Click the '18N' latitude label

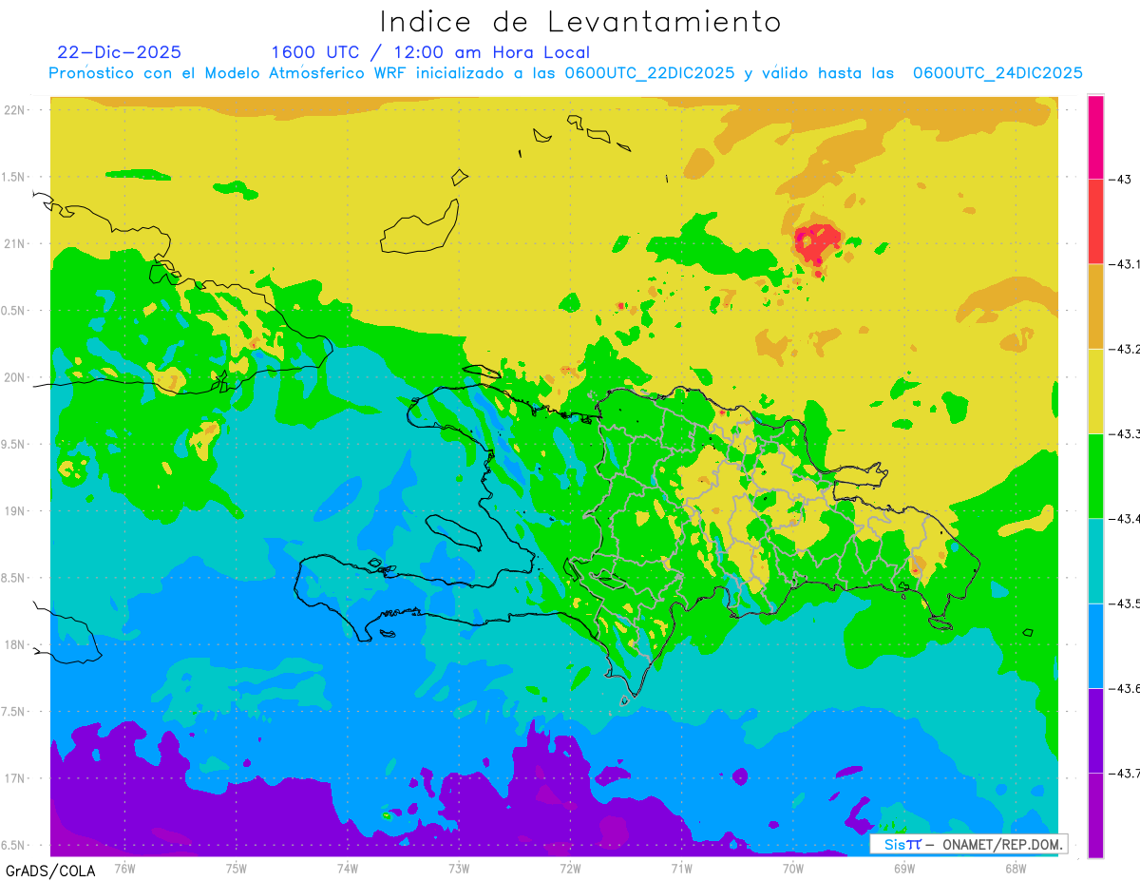tap(14, 644)
